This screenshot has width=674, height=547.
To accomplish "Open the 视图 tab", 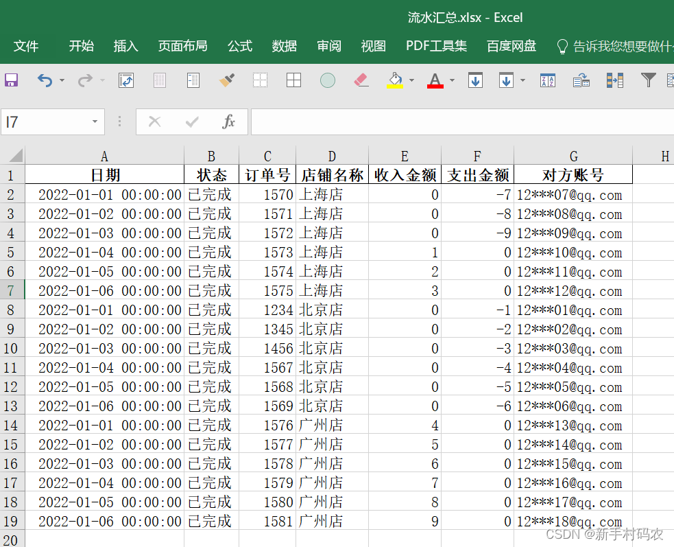I will (x=373, y=46).
